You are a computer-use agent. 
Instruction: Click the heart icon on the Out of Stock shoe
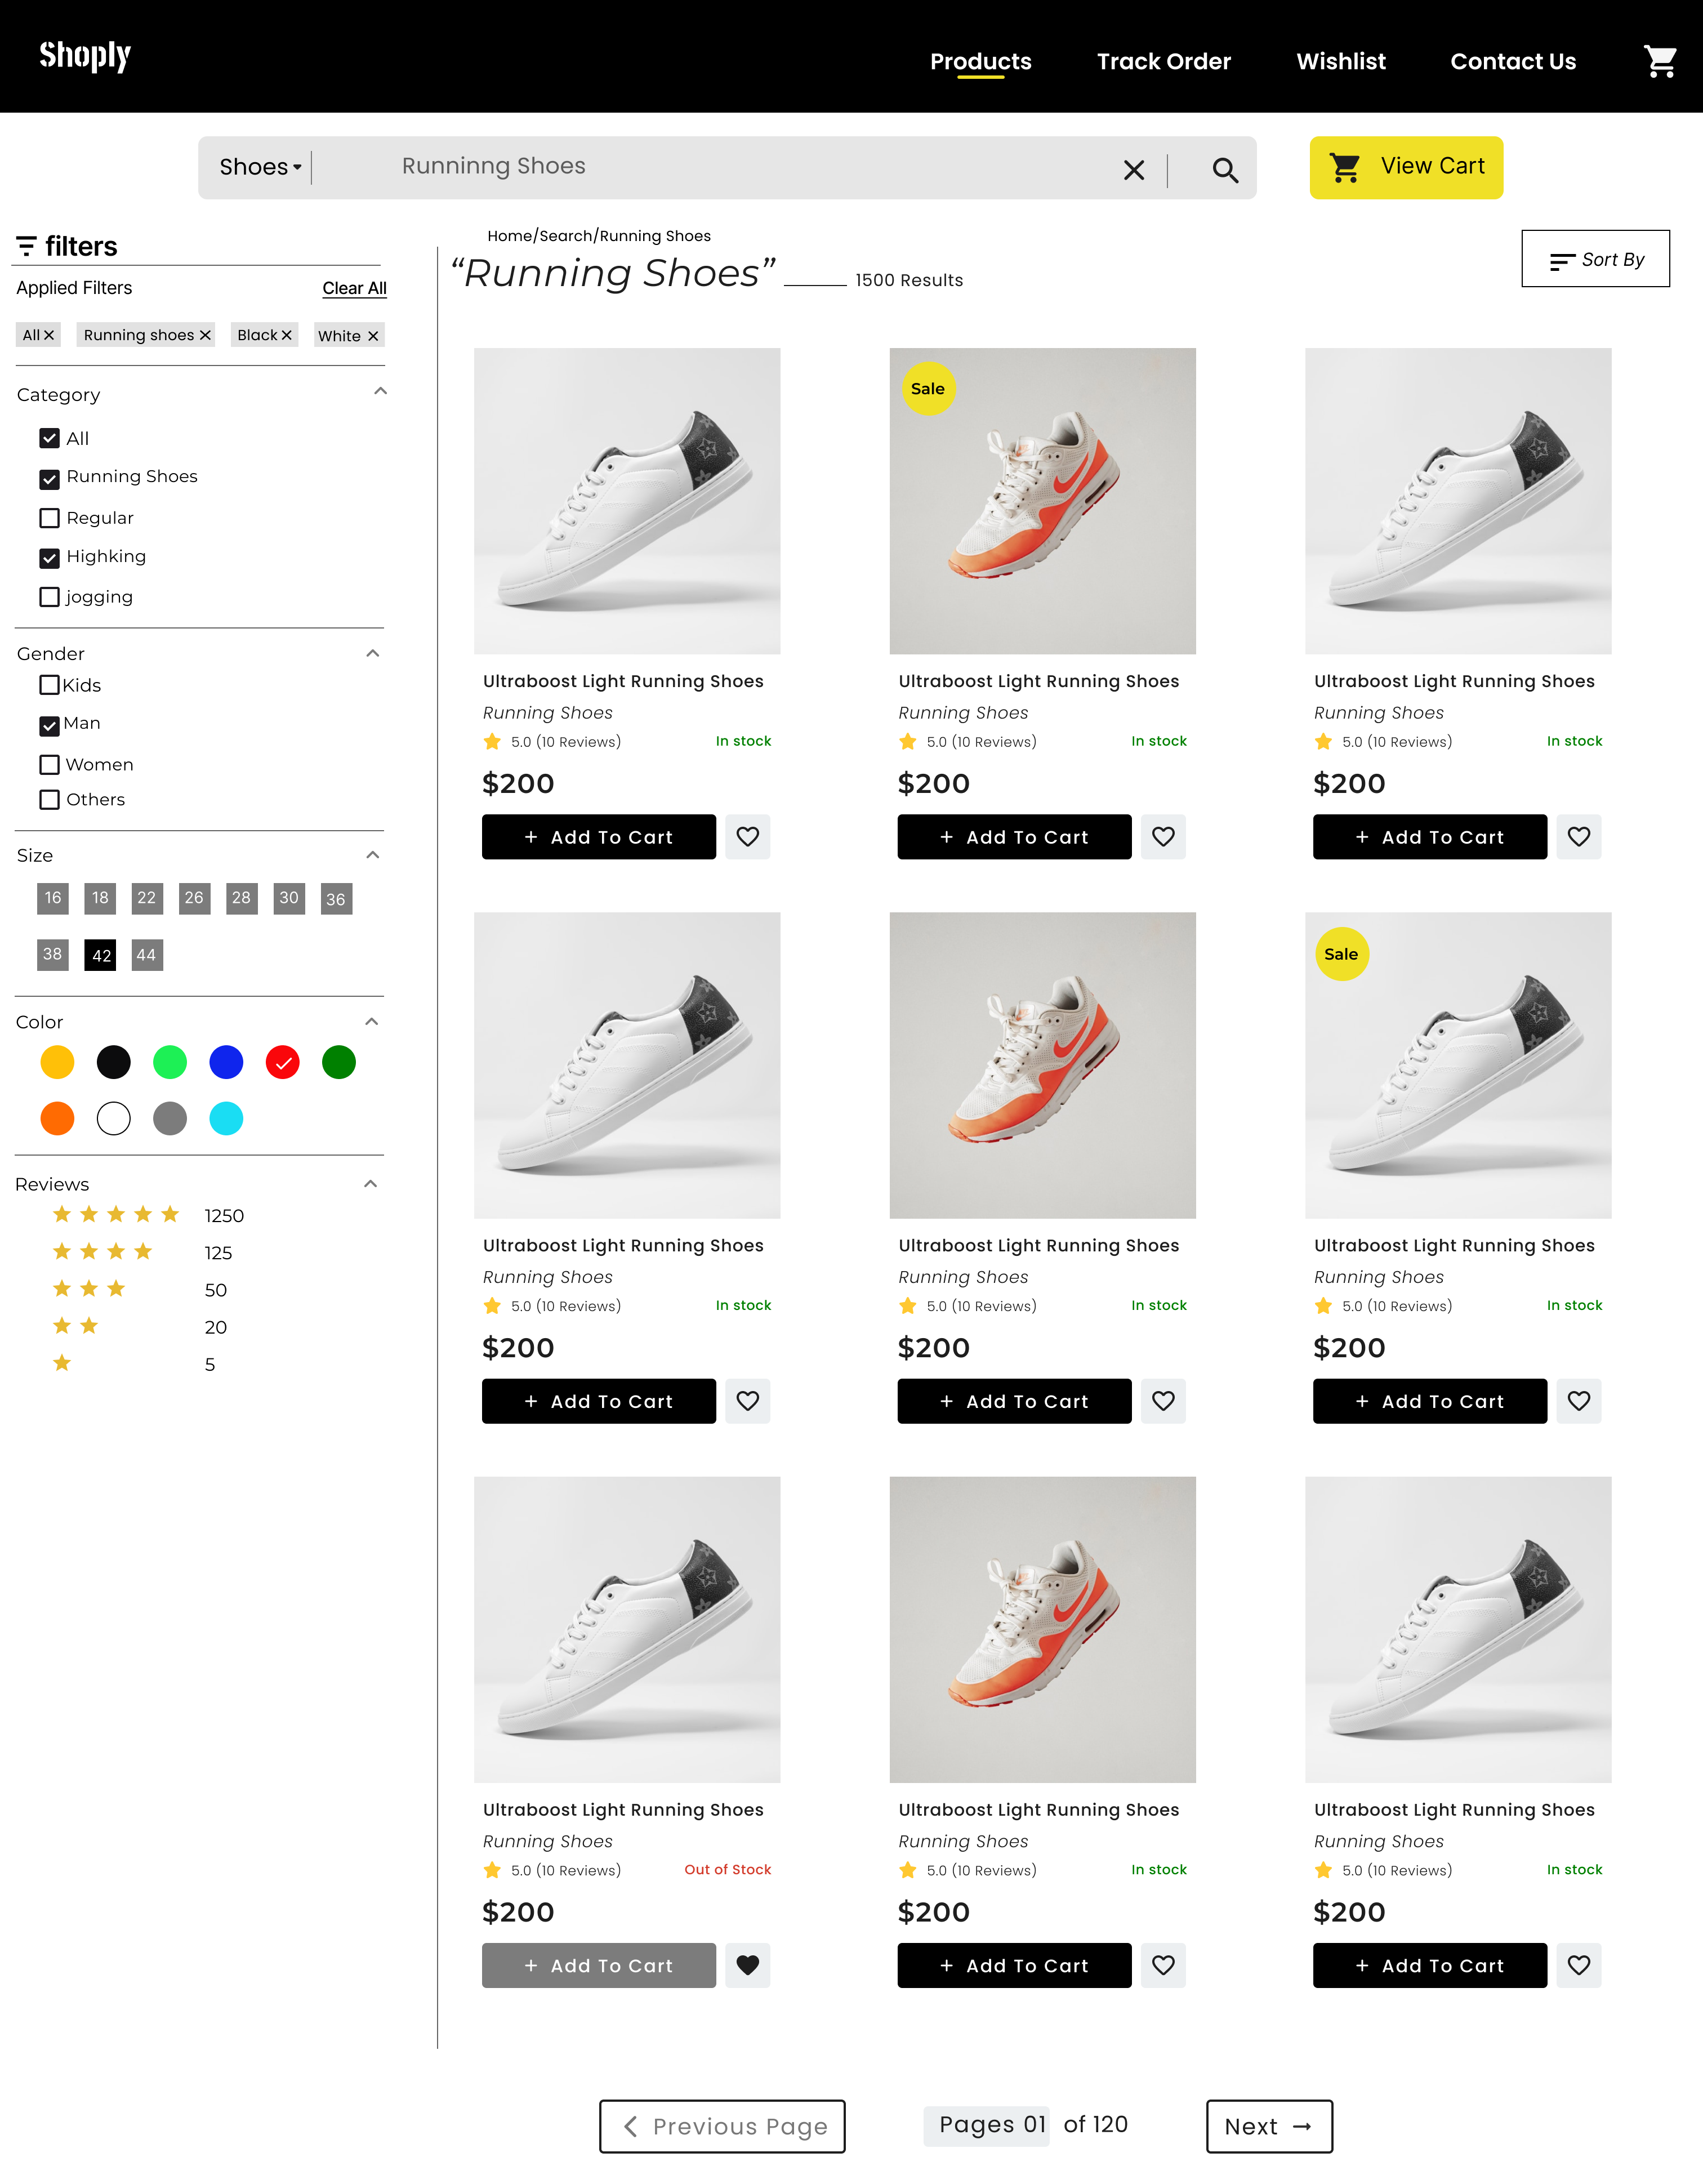(x=747, y=1965)
